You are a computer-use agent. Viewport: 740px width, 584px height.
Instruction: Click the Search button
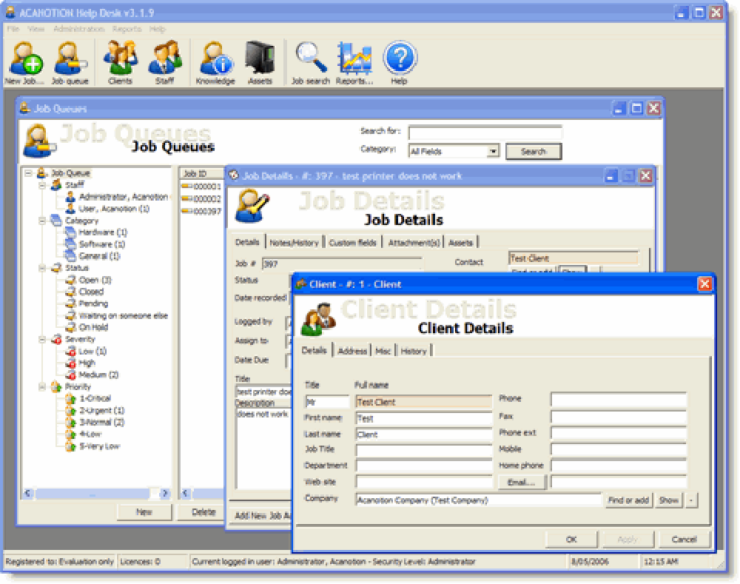tap(534, 151)
